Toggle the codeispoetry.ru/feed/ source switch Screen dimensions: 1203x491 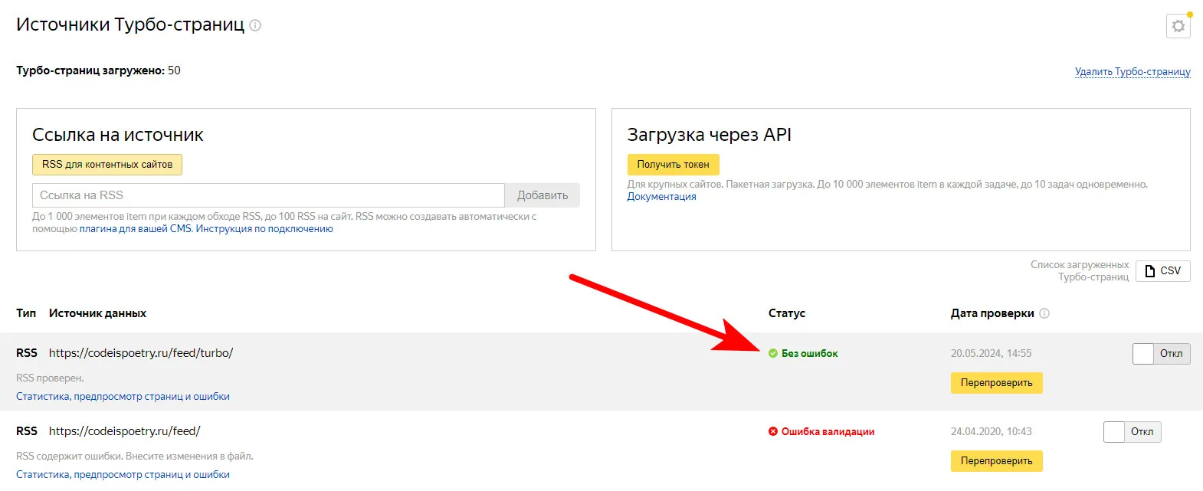point(1132,432)
